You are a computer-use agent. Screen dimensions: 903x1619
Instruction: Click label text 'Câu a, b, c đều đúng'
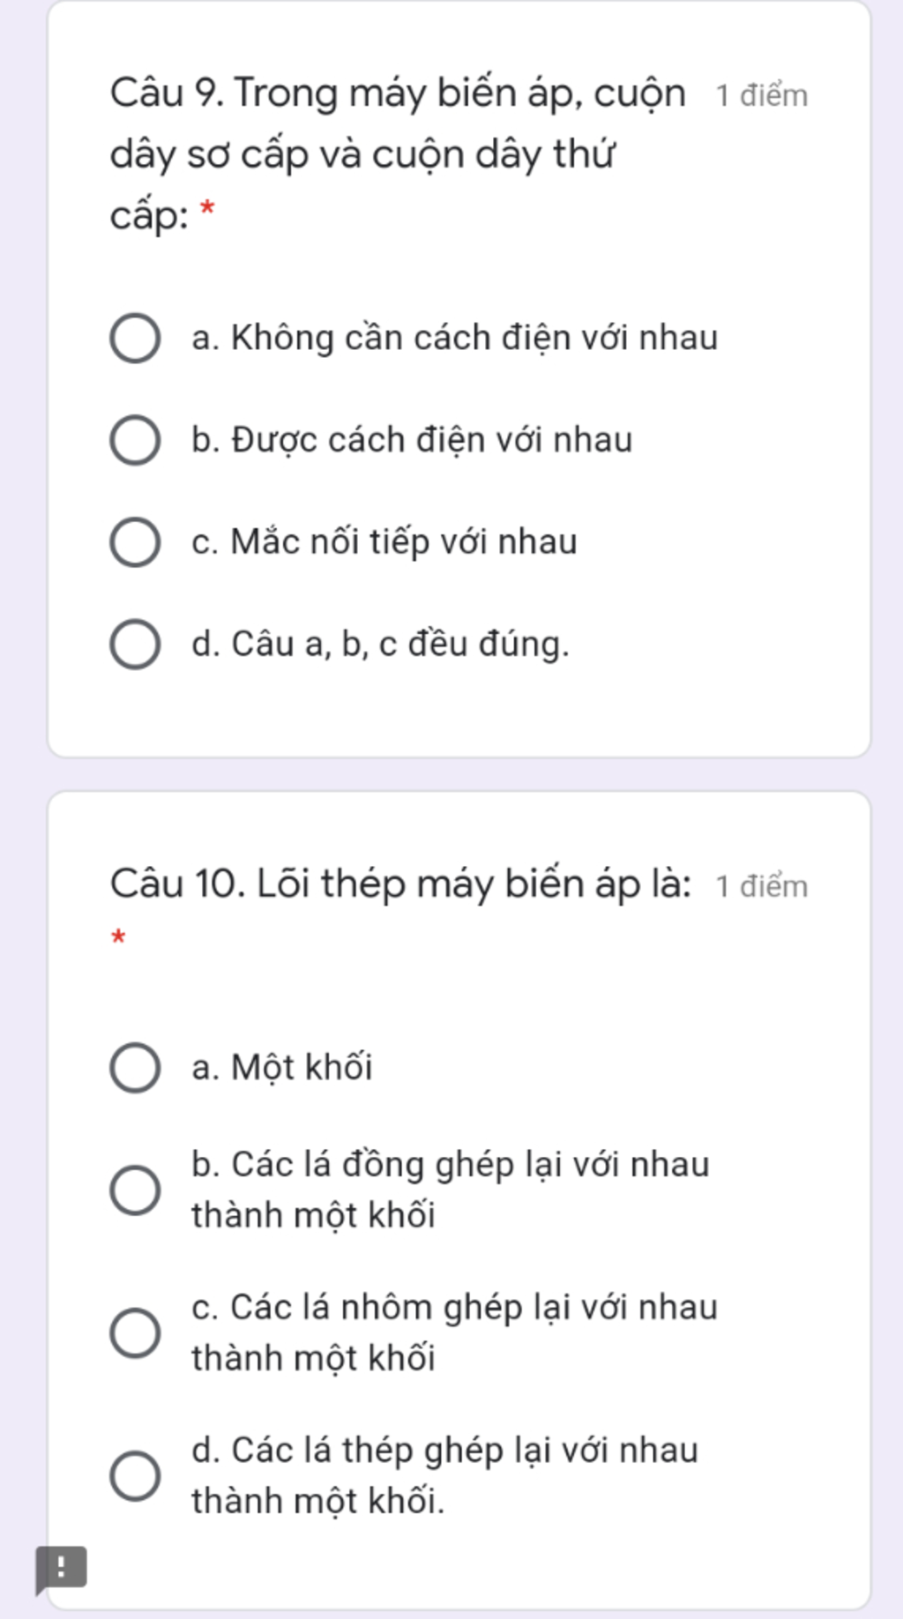click(400, 645)
